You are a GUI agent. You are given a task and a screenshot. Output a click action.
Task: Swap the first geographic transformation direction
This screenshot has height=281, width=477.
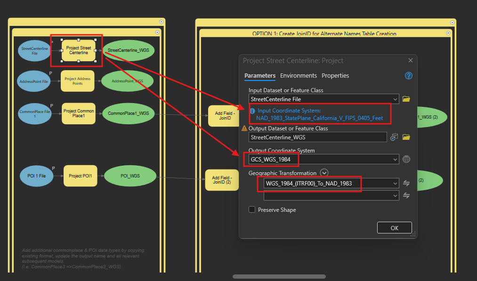tap(406, 183)
